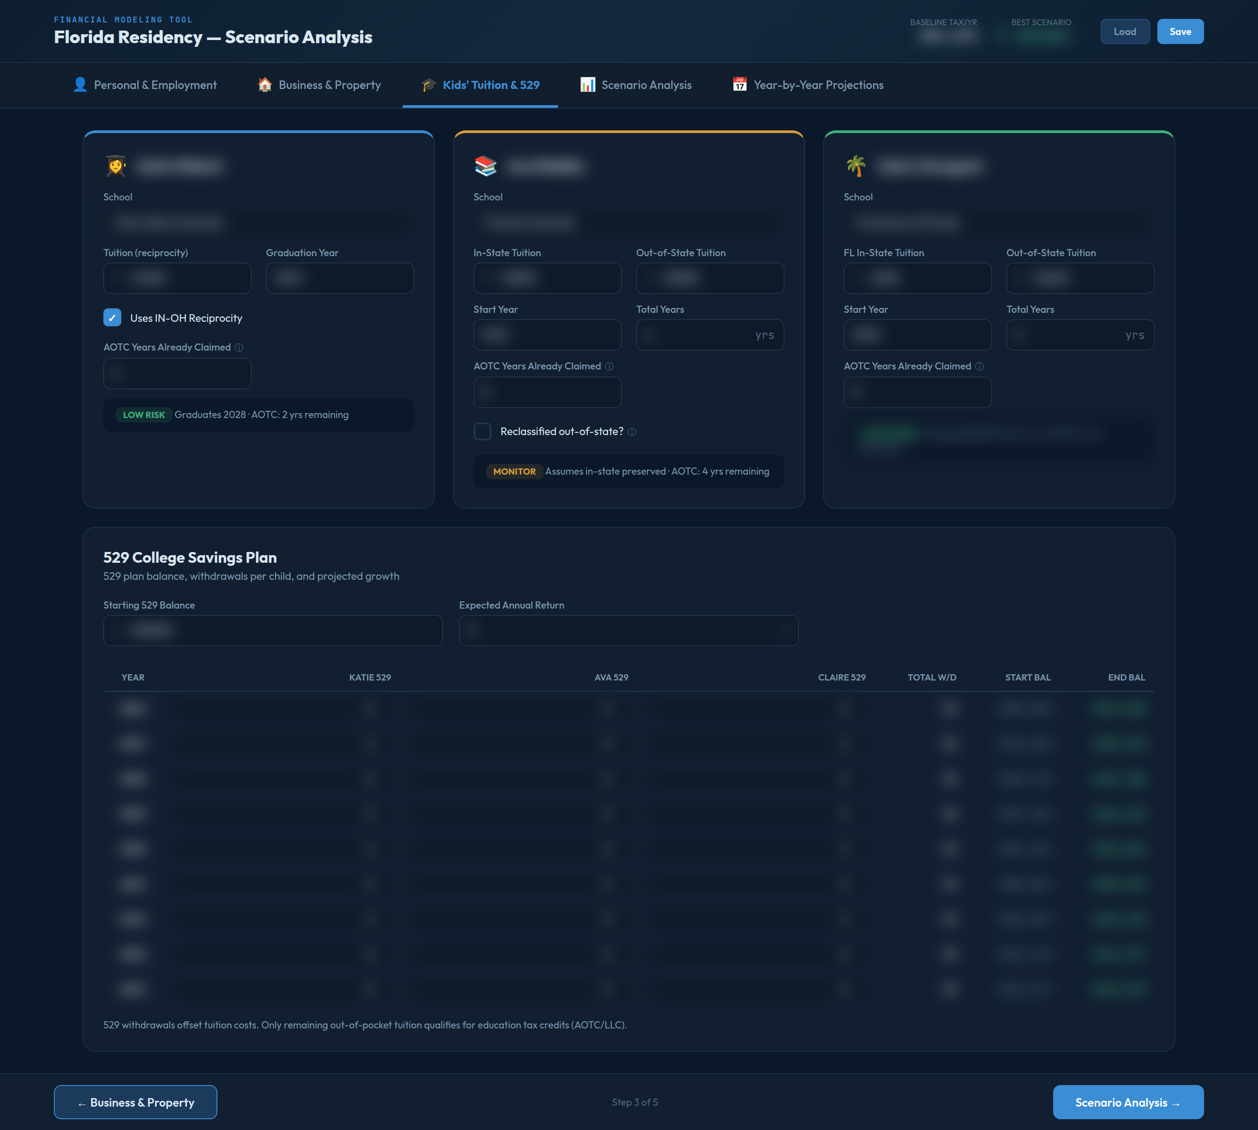This screenshot has width=1258, height=1130.
Task: Click the Save button
Action: [x=1180, y=31]
